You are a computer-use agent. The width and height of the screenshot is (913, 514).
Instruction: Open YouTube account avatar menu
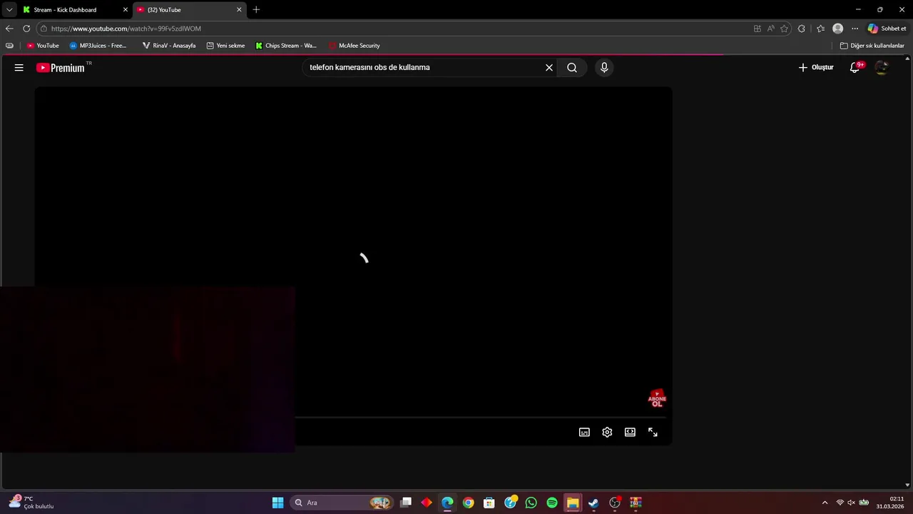click(x=882, y=67)
